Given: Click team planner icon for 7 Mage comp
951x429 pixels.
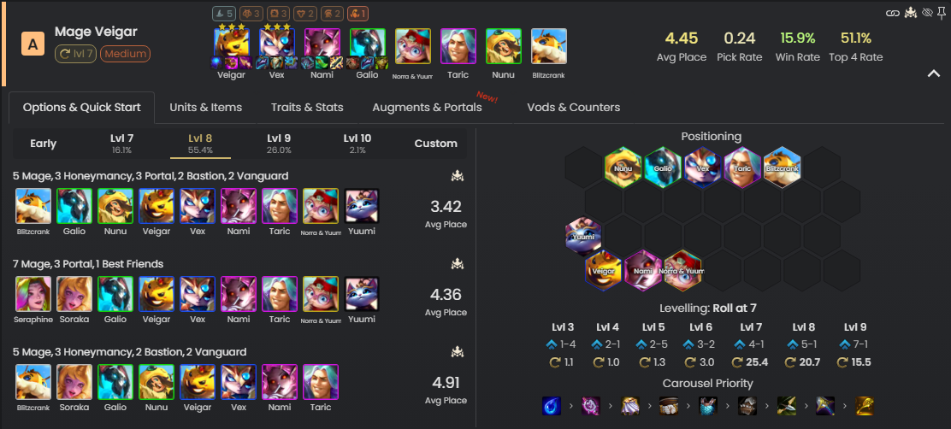Looking at the screenshot, I should tap(458, 264).
